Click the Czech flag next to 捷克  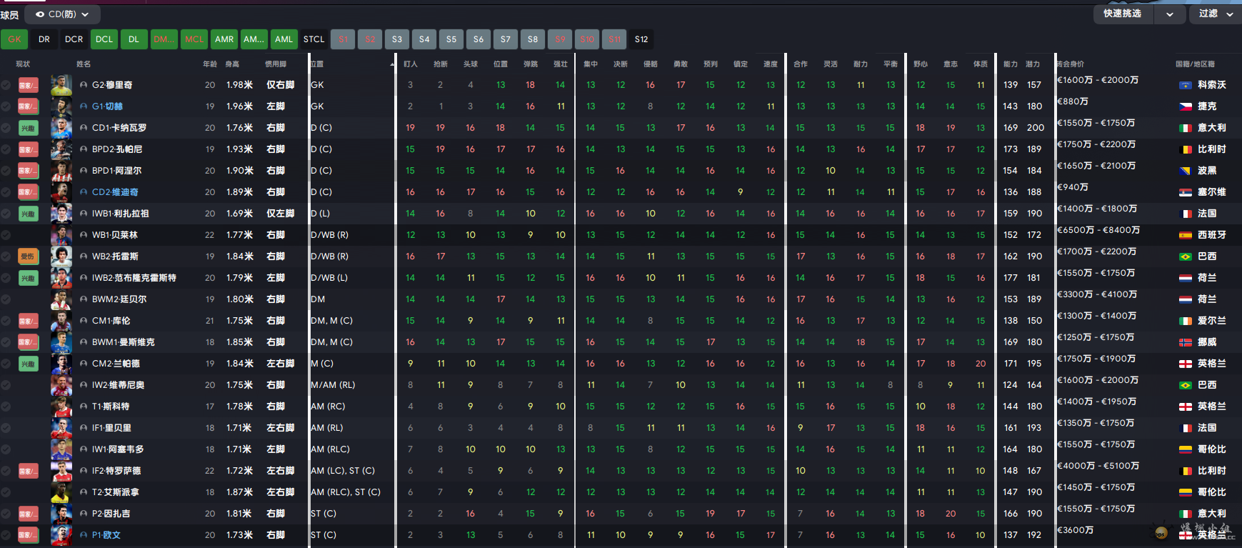1186,106
